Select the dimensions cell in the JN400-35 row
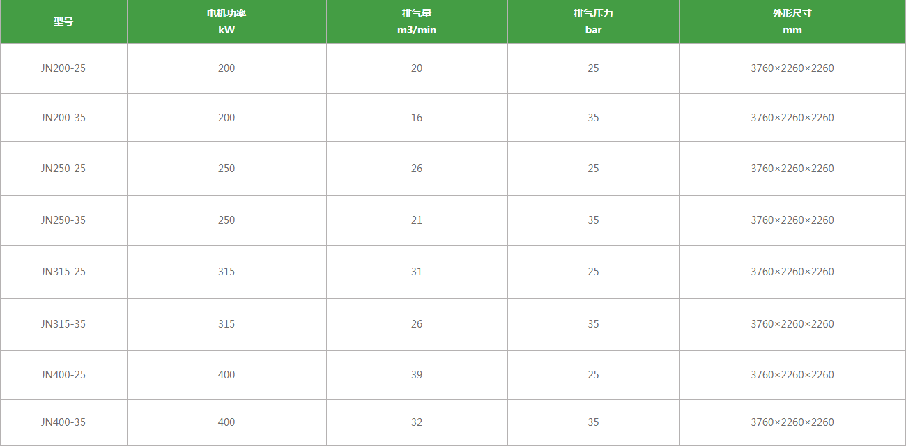 click(792, 422)
